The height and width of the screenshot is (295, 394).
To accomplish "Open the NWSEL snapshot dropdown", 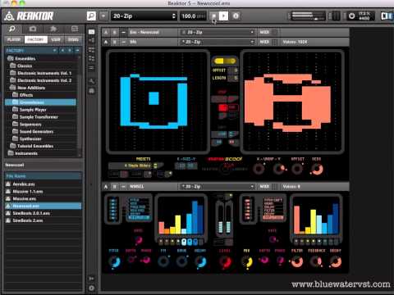I will 218,187.
